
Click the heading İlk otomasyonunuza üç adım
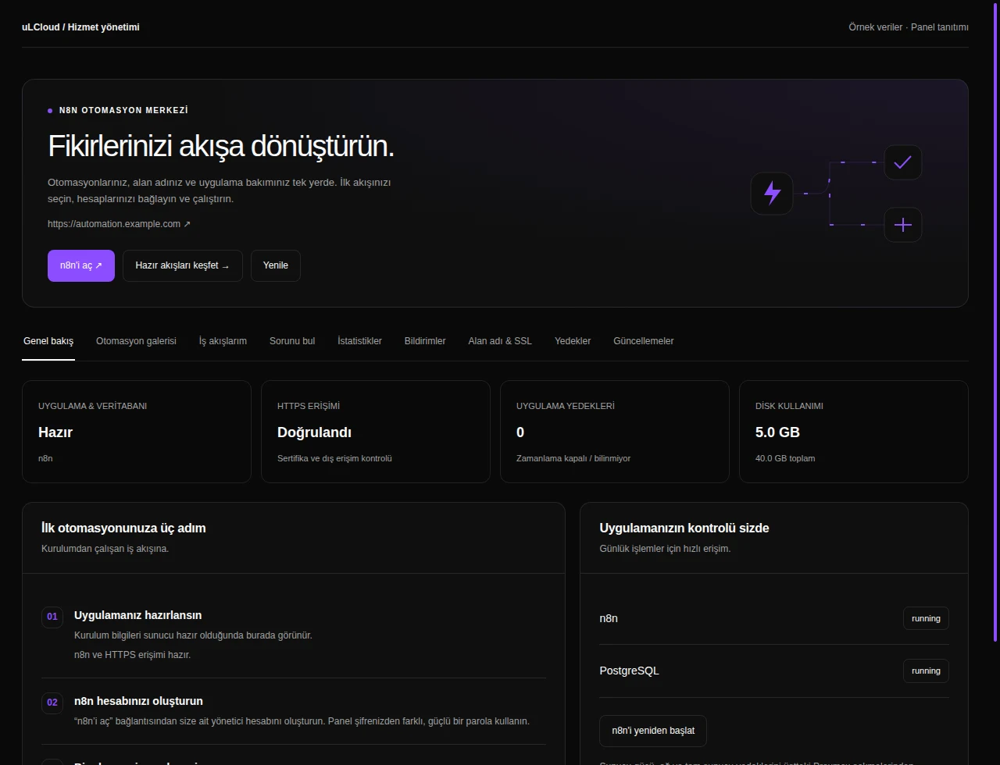click(x=123, y=528)
